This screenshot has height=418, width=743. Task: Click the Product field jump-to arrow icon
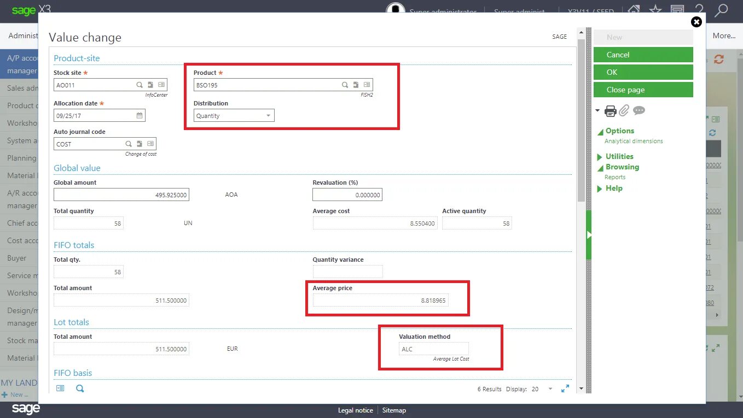pyautogui.click(x=356, y=85)
